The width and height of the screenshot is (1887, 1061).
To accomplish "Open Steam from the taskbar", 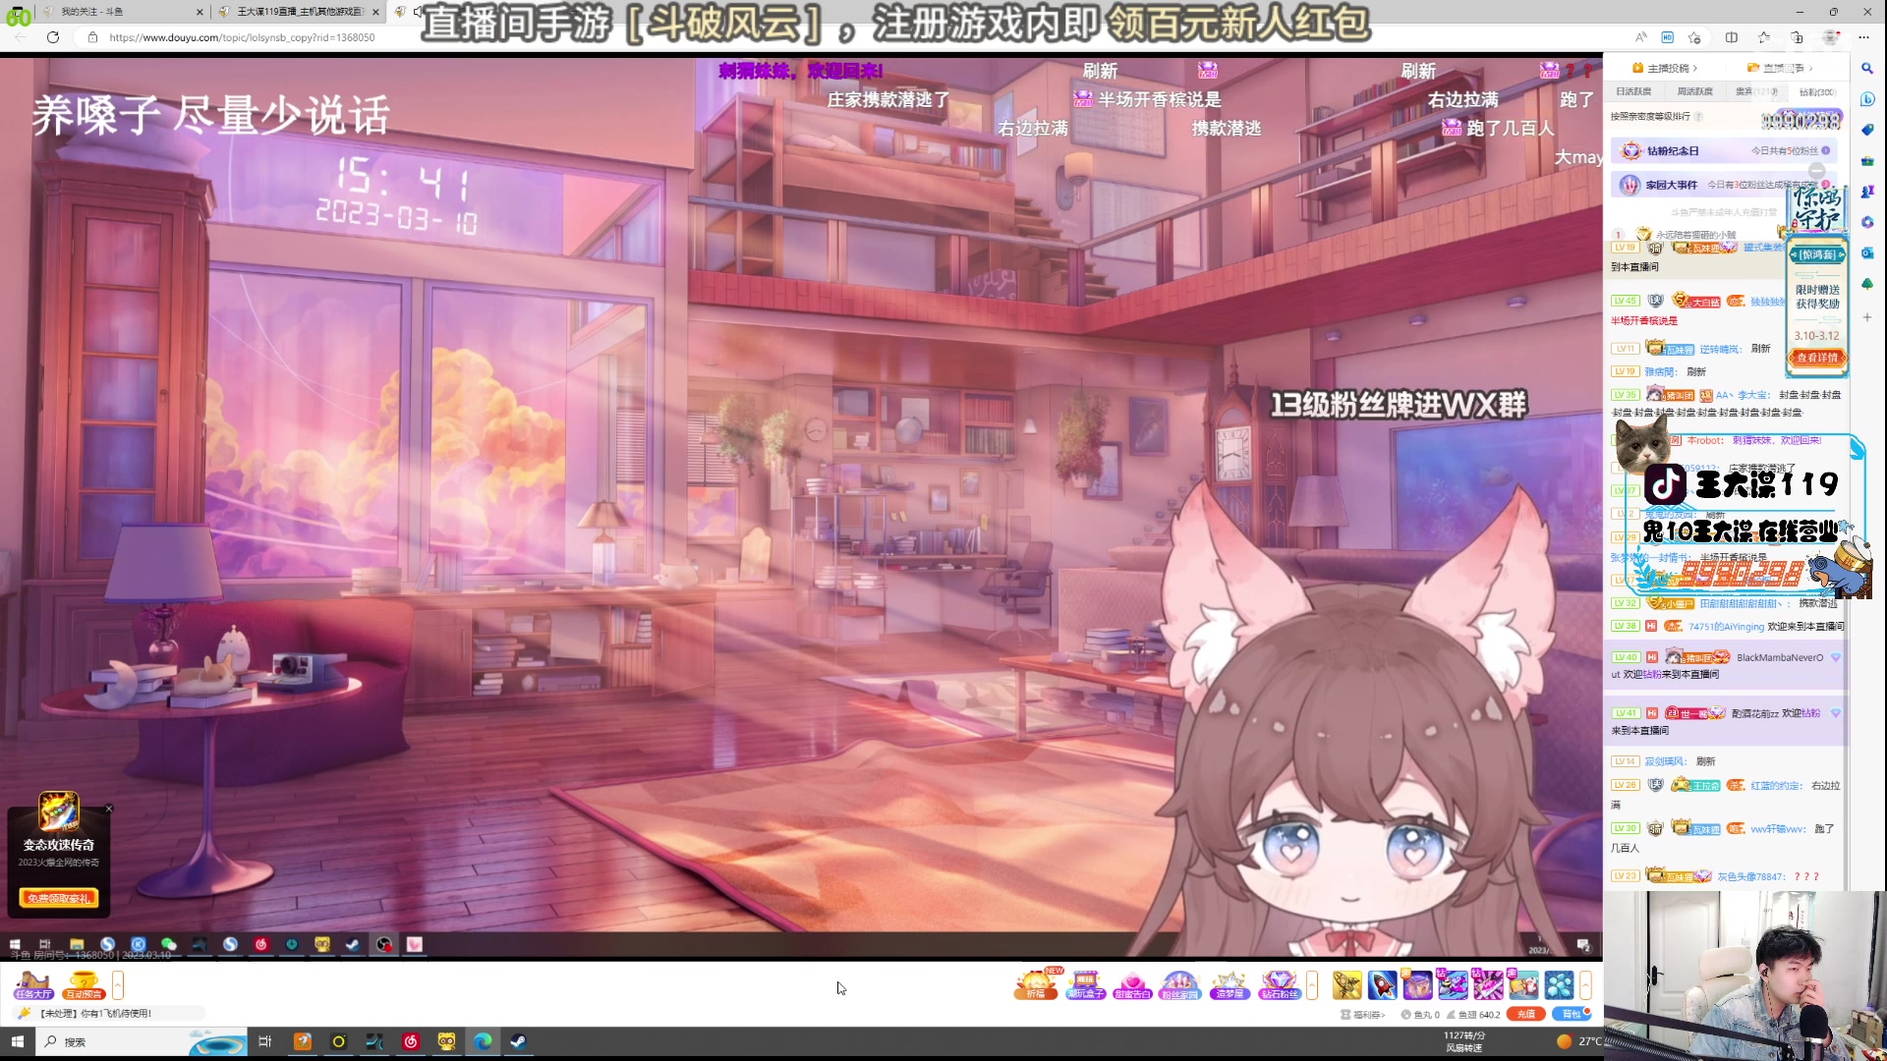I will pos(518,1041).
